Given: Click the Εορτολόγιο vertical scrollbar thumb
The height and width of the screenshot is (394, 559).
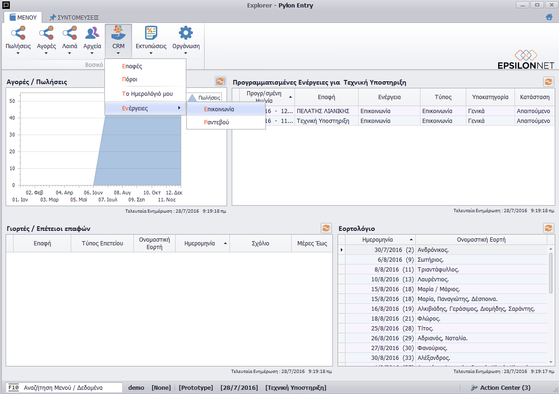Looking at the screenshot, I should (551, 272).
